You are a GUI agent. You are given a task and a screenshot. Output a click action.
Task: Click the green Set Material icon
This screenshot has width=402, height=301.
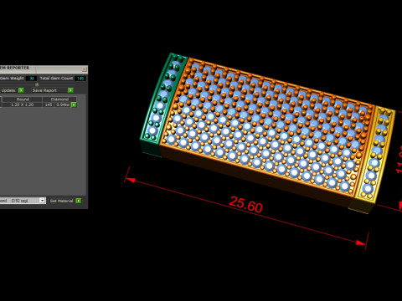(x=79, y=201)
